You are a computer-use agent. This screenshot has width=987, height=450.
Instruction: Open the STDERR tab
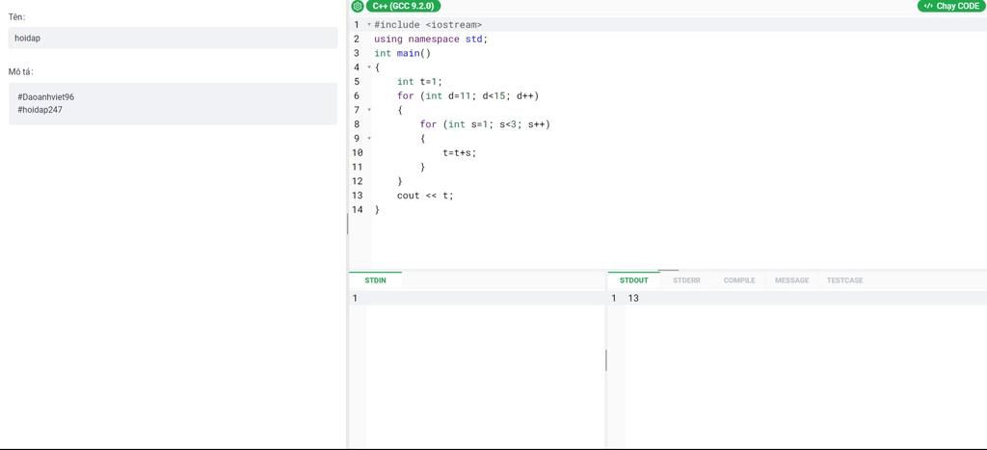point(686,280)
